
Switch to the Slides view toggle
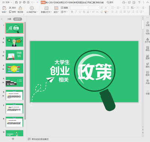[x=18, y=19]
